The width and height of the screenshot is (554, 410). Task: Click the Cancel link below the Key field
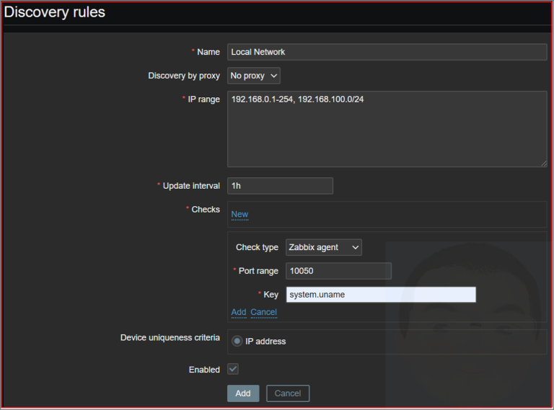[263, 312]
